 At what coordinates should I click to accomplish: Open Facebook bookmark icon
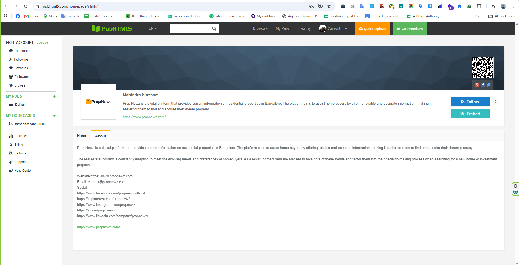(18, 16)
